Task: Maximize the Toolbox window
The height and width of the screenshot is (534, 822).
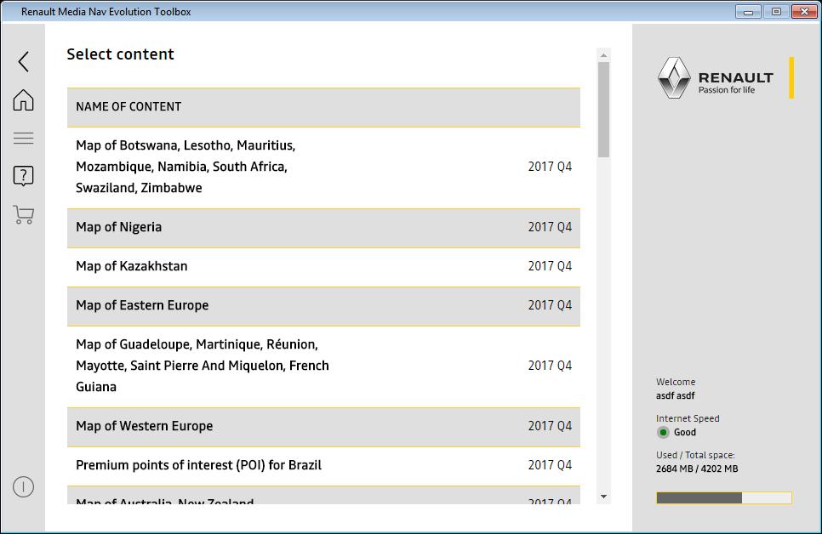Action: [x=776, y=12]
